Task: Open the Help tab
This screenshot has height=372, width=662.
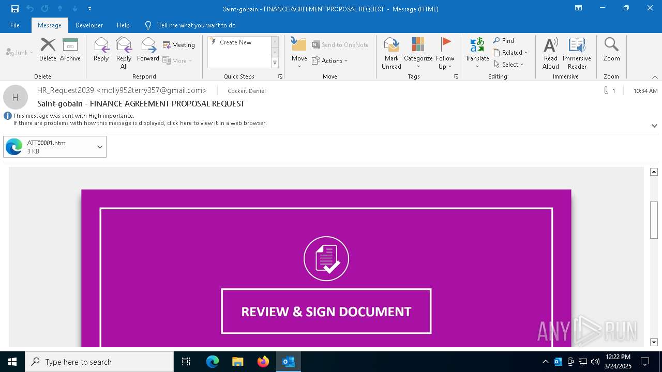Action: coord(123,25)
